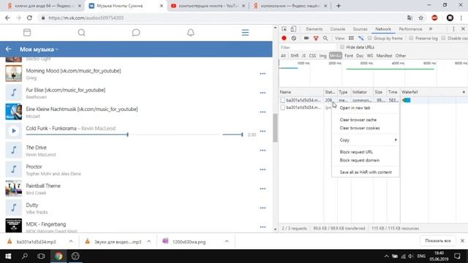
Task: Open options dots for Eine Kleine Nachtmusik
Action: (263, 112)
